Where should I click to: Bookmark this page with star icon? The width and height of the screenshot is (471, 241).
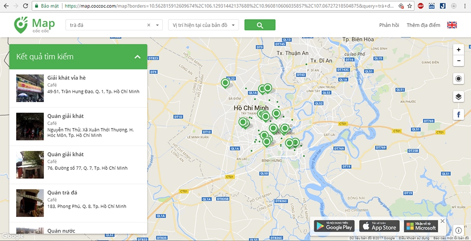(409, 6)
